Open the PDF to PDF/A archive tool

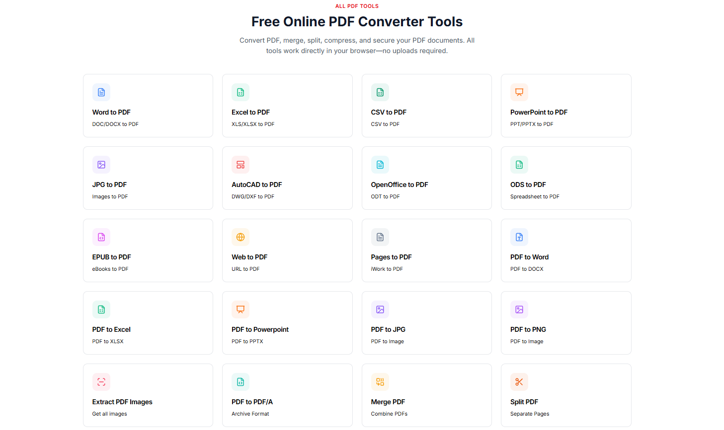[252, 402]
